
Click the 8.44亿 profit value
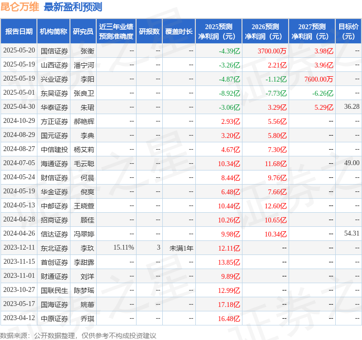(231, 178)
